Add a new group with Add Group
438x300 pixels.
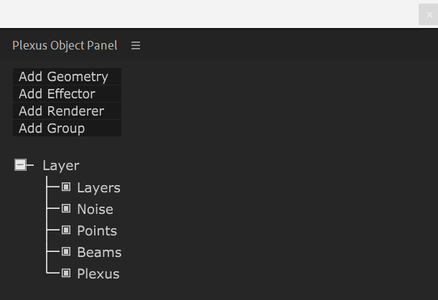pyautogui.click(x=67, y=128)
